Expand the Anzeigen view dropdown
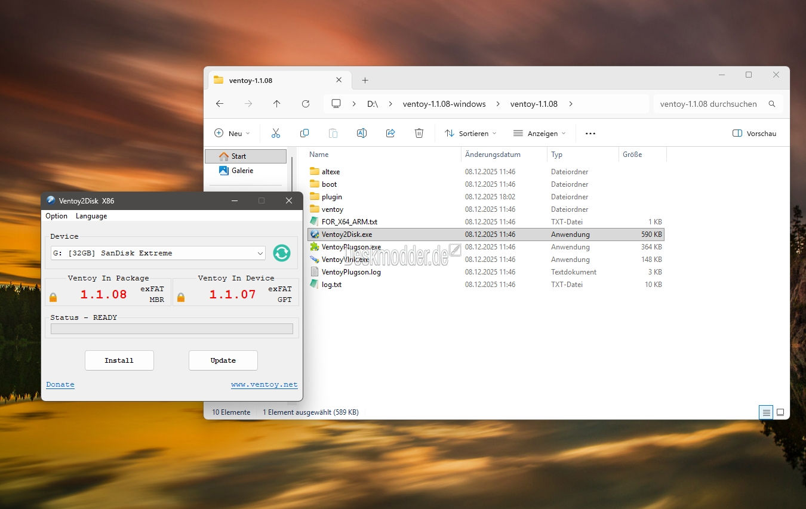Image resolution: width=806 pixels, height=509 pixels. click(x=539, y=134)
